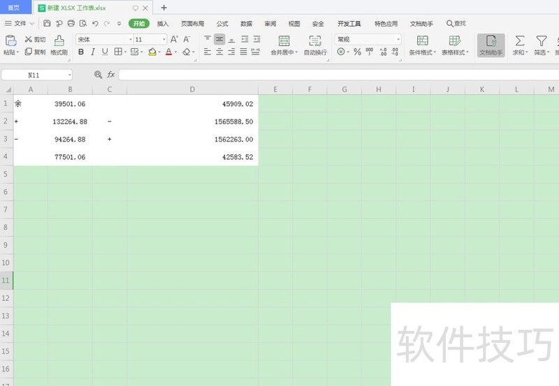
Task: Switch to the 公式 Formulas tab
Action: (x=222, y=24)
